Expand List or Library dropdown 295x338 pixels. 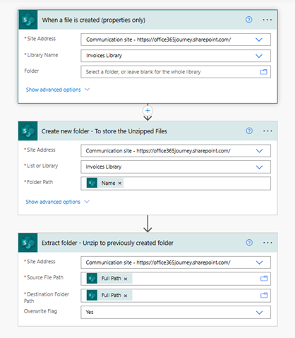tap(259, 167)
